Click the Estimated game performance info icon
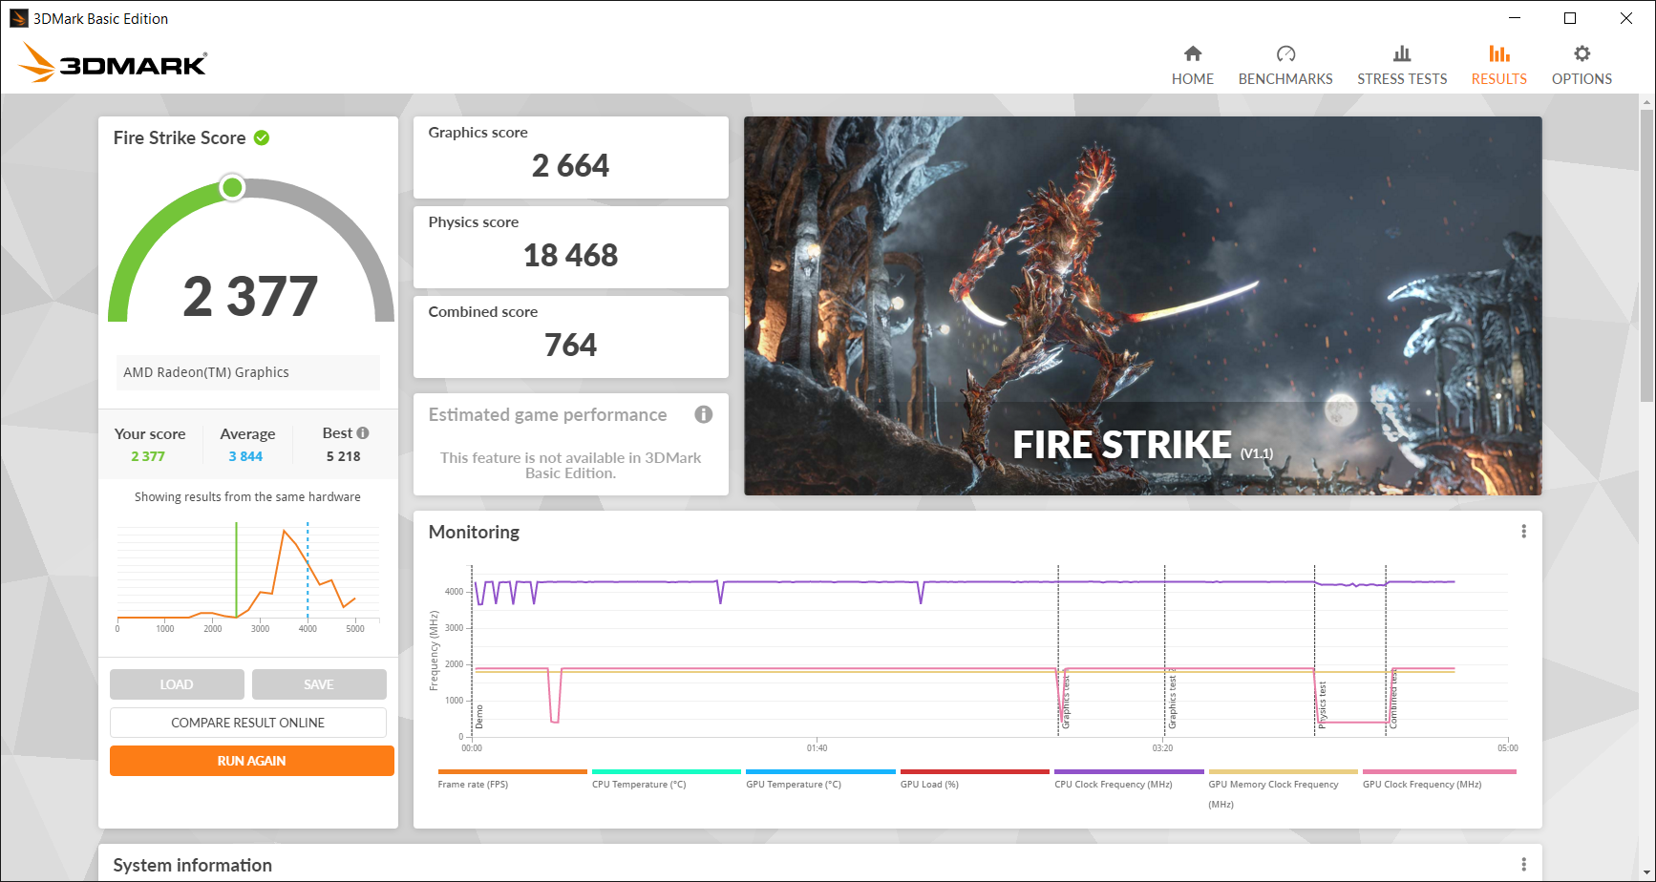 coord(704,414)
